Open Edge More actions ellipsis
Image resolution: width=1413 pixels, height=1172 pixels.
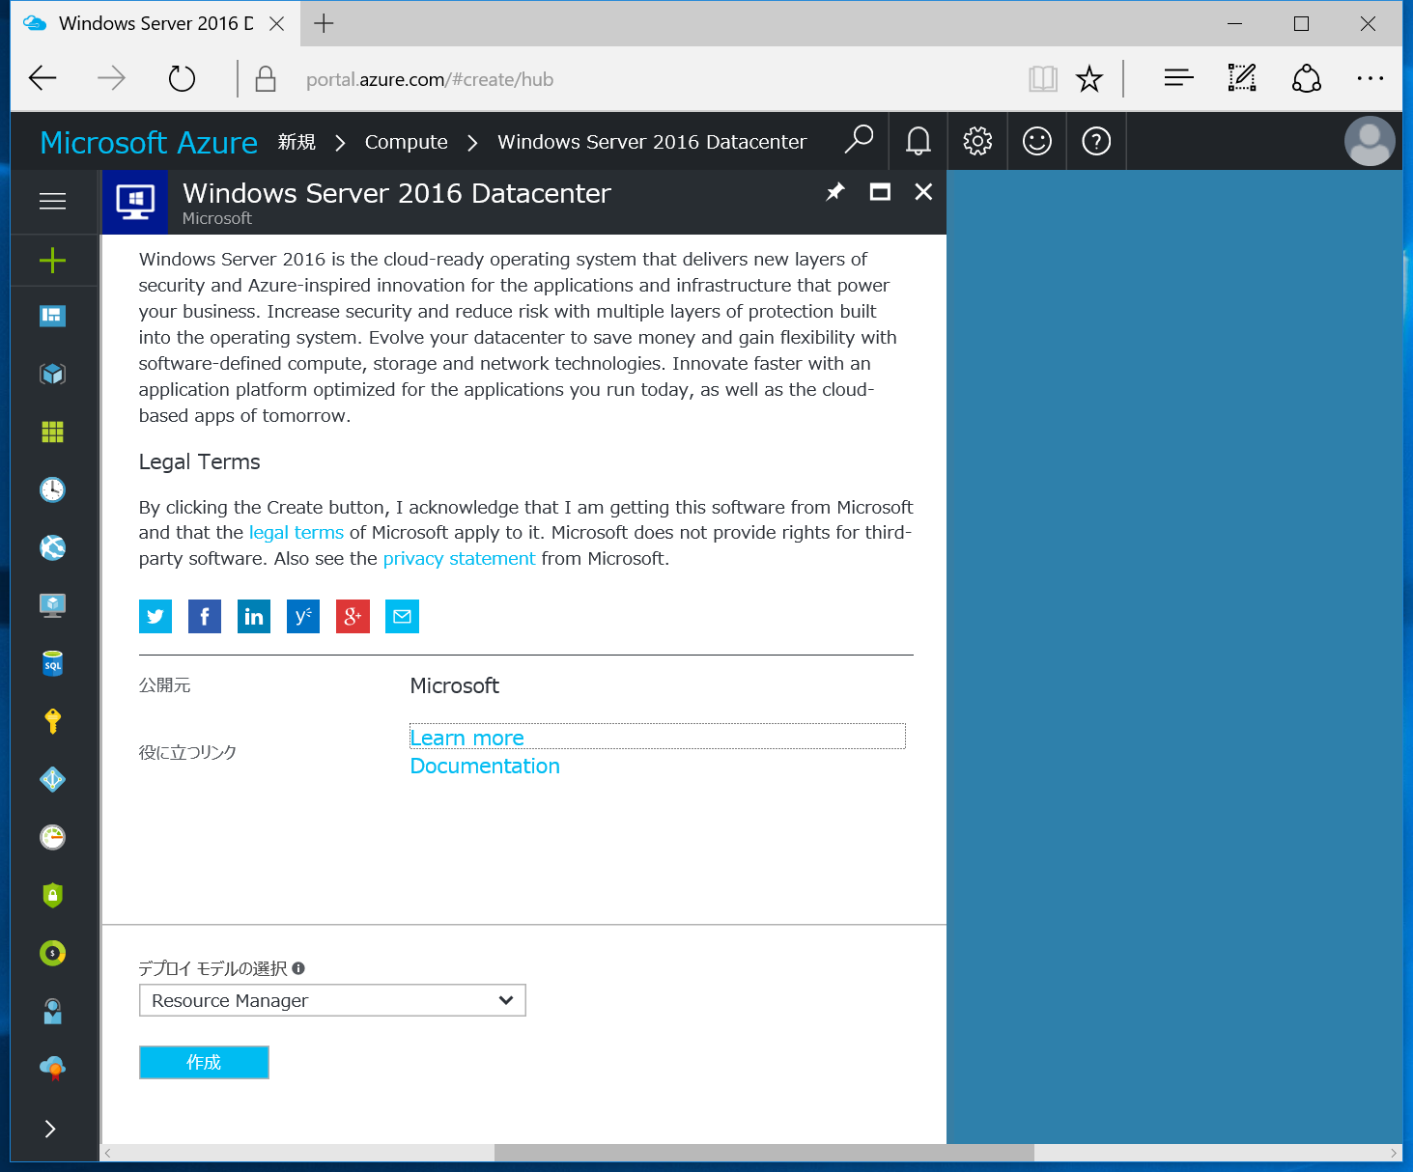point(1371,78)
